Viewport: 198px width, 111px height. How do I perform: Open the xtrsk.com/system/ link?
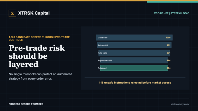180,104
